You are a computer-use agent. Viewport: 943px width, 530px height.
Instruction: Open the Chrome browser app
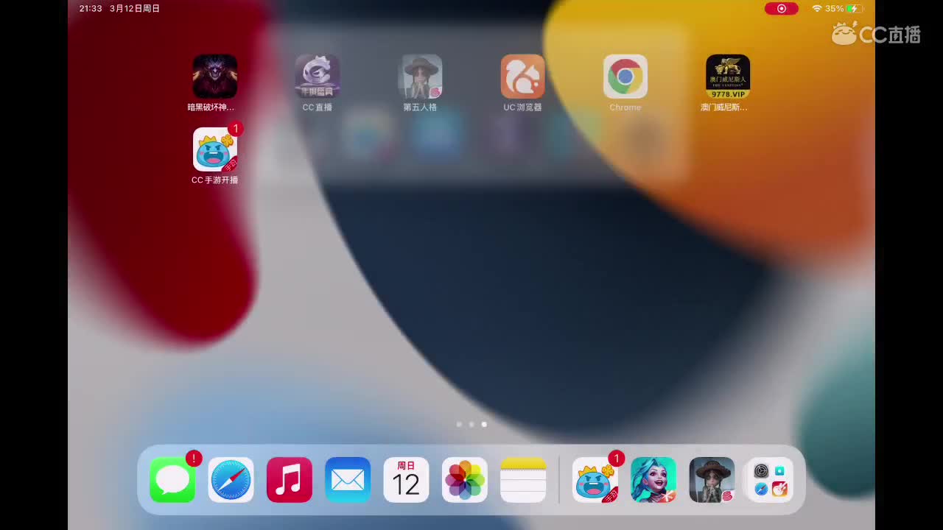(625, 77)
